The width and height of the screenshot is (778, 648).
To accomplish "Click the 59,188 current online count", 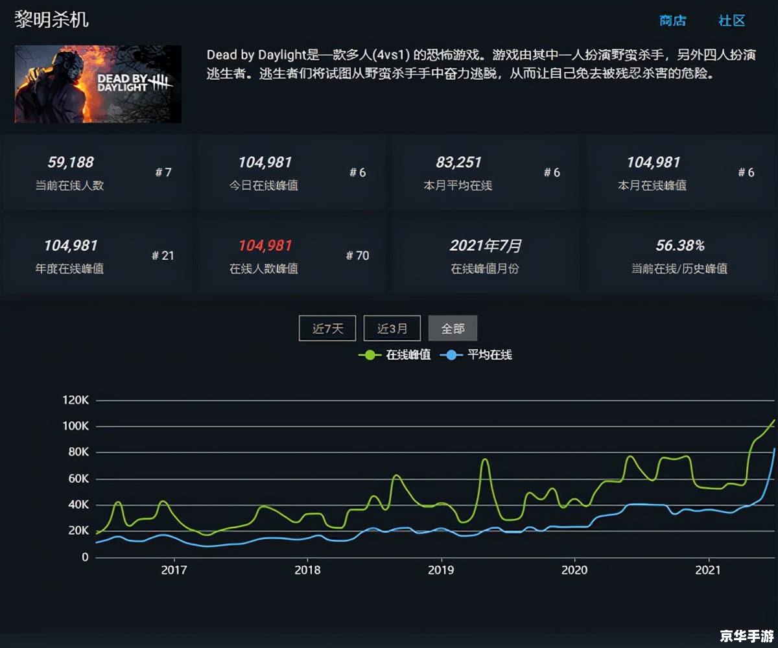I will click(x=70, y=162).
